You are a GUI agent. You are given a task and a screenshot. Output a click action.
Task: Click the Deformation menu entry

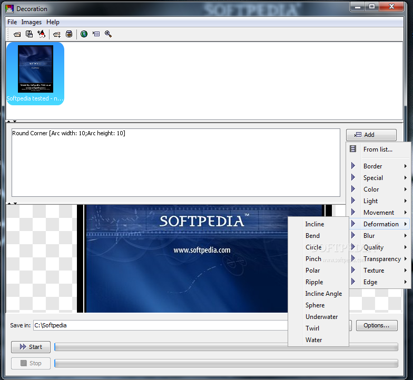click(x=378, y=224)
